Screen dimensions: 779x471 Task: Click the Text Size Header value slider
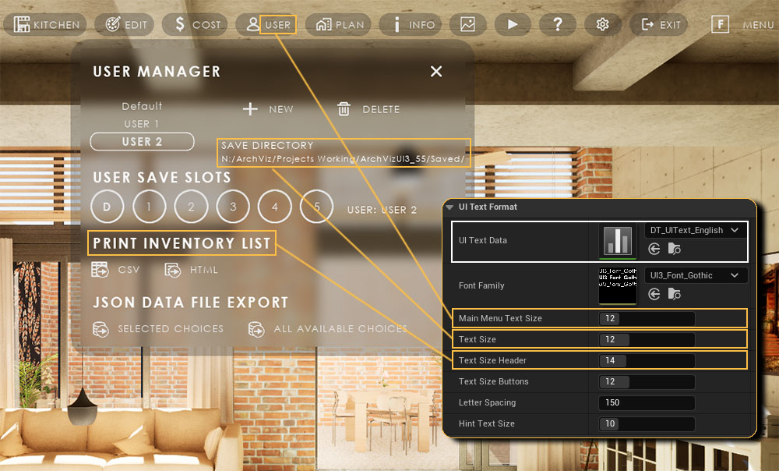click(647, 360)
